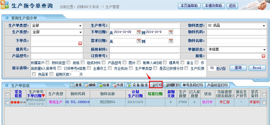Screen dimensions: 270x125
Task: Tick the 图片 display option checkbox
Action: (x=139, y=62)
